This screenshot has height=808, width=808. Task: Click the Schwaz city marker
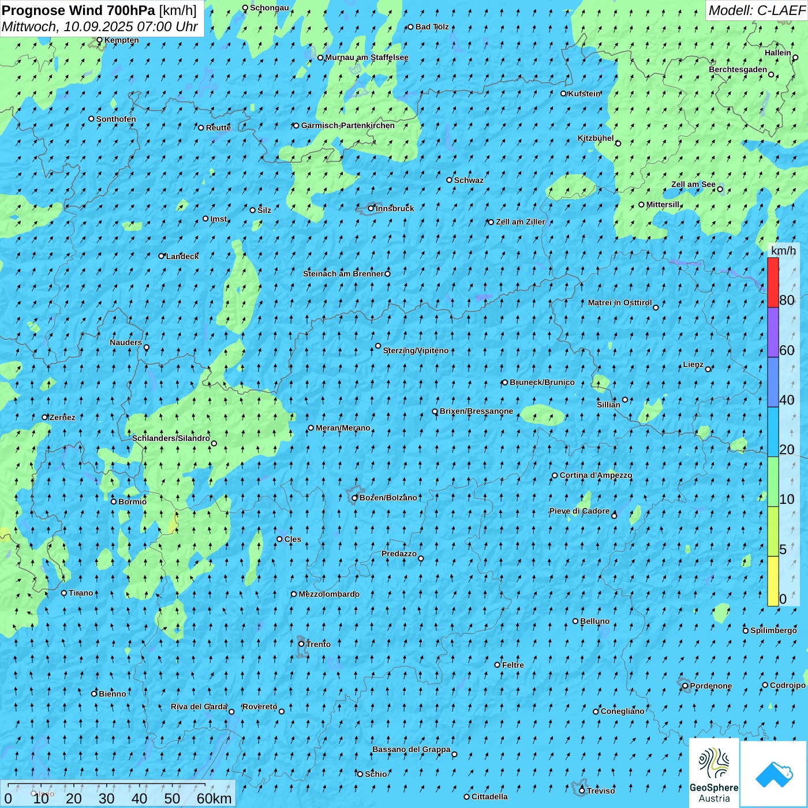tap(449, 180)
